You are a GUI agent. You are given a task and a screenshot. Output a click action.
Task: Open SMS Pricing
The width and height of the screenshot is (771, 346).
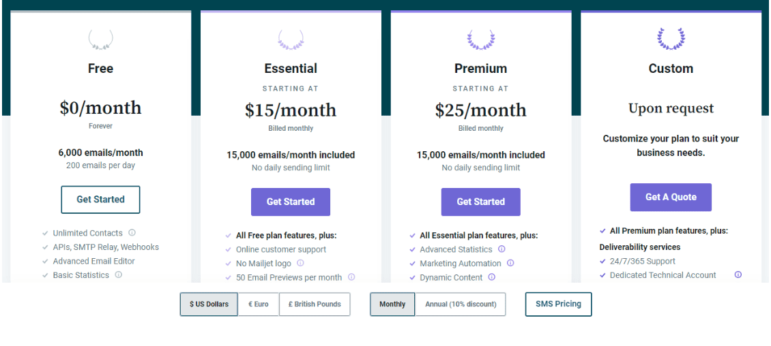pyautogui.click(x=559, y=304)
